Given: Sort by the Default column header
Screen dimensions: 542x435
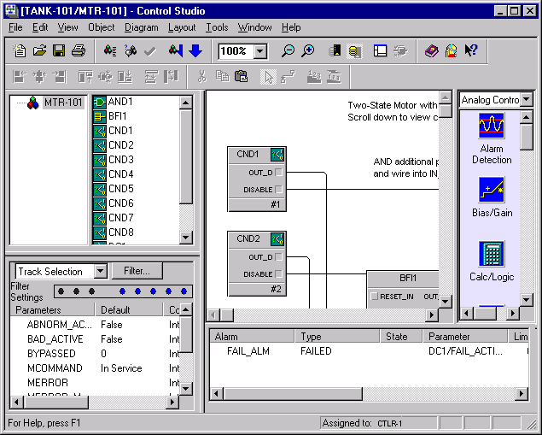Looking at the screenshot, I should pyautogui.click(x=129, y=309).
